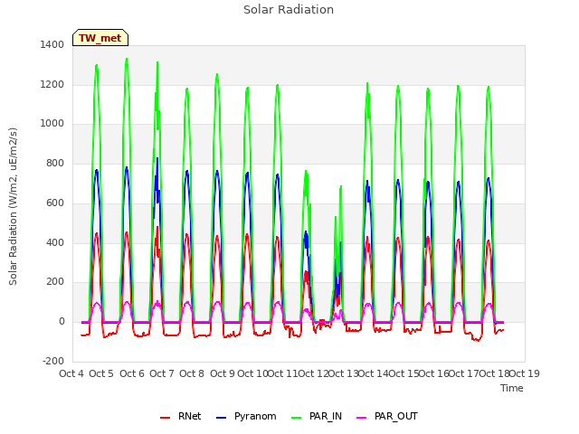Click the 1000 y-axis tick label
The height and width of the screenshot is (434, 579).
pyautogui.click(x=52, y=124)
